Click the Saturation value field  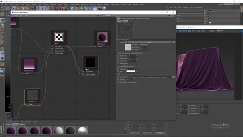pos(133,58)
